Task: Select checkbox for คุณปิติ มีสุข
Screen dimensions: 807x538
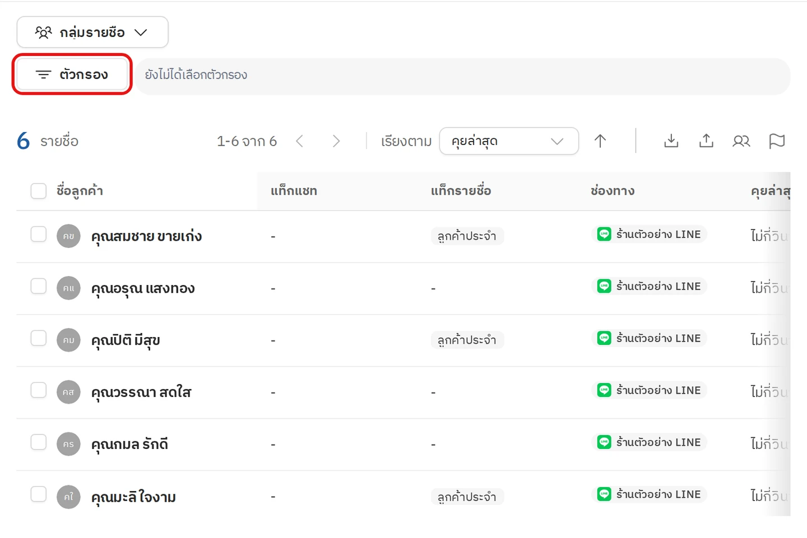Action: (39, 338)
